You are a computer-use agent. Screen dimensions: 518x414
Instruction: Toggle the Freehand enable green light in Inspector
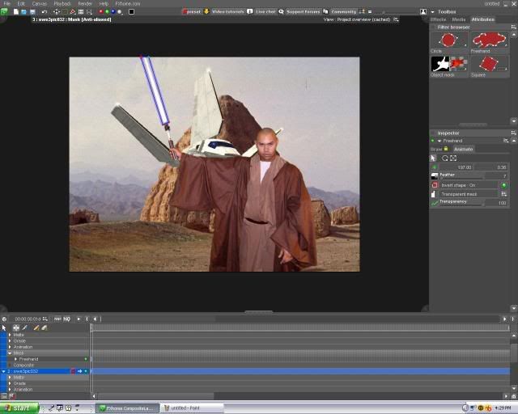[433, 141]
